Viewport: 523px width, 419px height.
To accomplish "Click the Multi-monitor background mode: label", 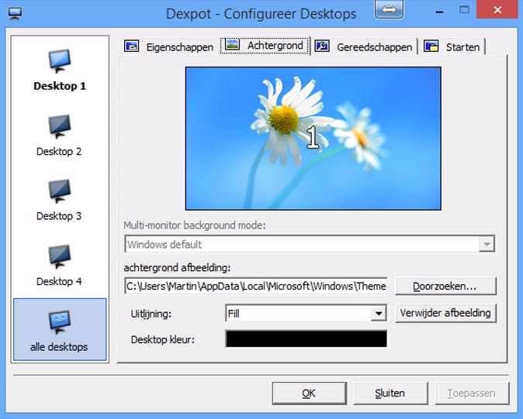I will pos(195,225).
